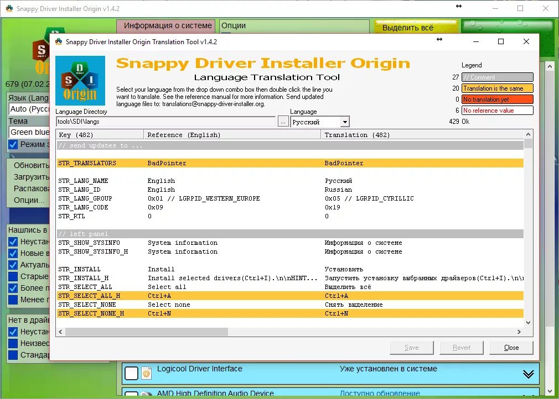Screen dimensions: 559x399
Task: Click the horizontal scrollbar thumb in the list
Action: [x=147, y=332]
